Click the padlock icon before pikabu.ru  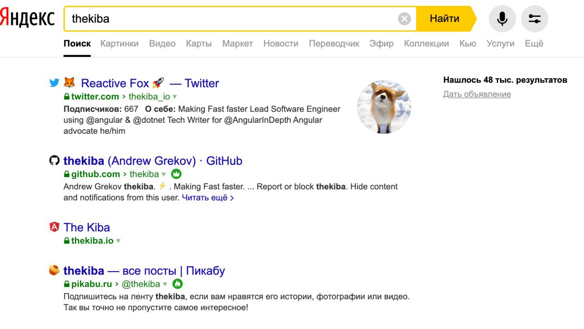pyautogui.click(x=67, y=284)
